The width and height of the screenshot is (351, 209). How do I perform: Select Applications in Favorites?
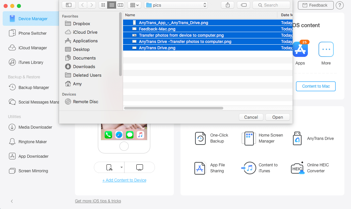coord(81,41)
